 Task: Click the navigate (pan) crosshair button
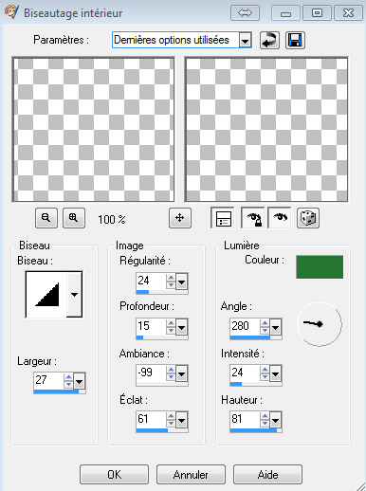(x=180, y=218)
